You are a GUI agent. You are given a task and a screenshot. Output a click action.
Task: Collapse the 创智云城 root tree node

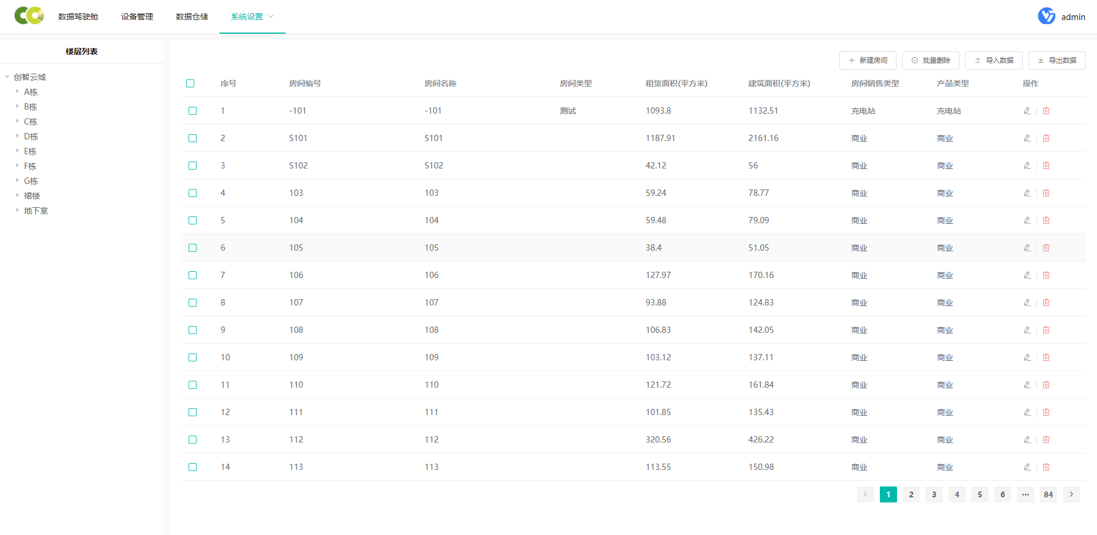pyautogui.click(x=7, y=77)
